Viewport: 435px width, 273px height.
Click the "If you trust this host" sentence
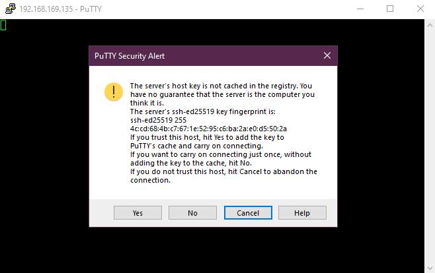[x=207, y=137]
